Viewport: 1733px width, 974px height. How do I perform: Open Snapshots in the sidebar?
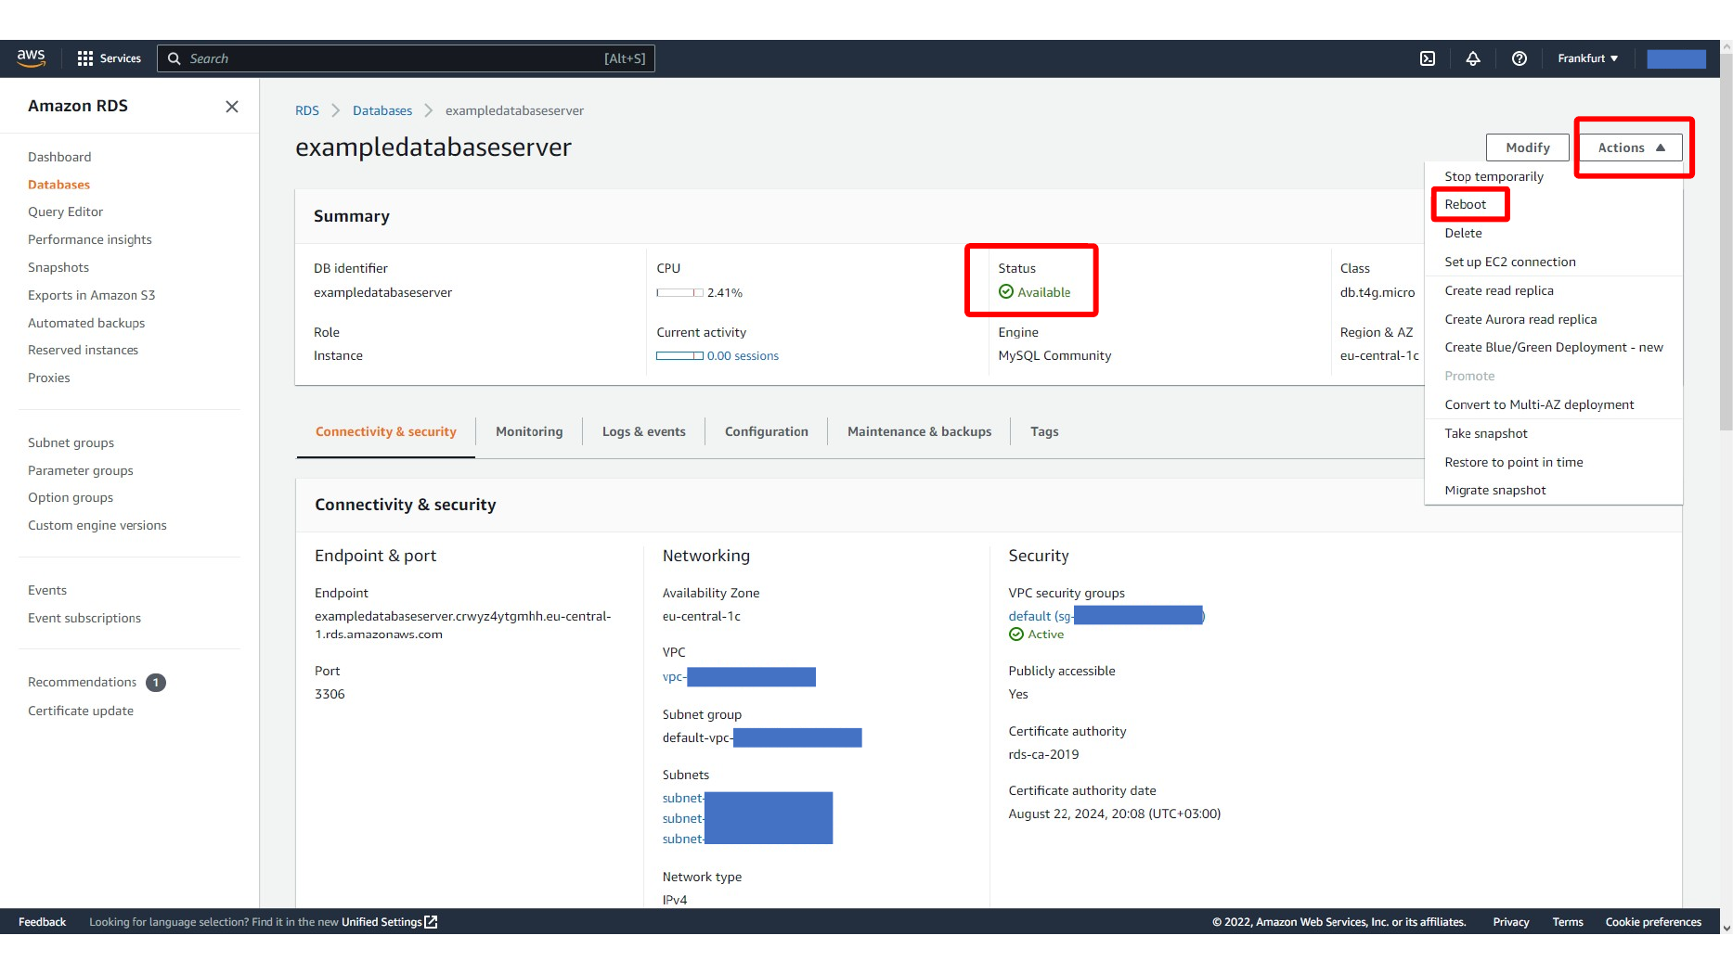pyautogui.click(x=58, y=267)
